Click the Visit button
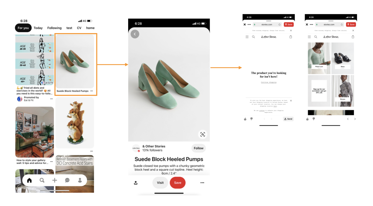 [x=160, y=183]
